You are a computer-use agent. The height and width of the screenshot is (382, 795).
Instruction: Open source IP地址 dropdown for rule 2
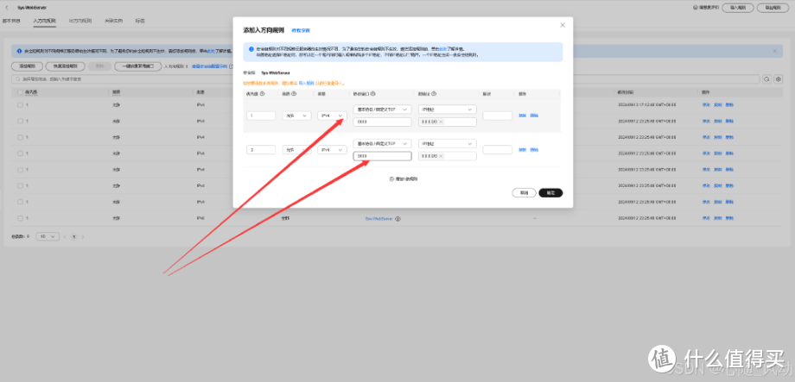(x=448, y=143)
